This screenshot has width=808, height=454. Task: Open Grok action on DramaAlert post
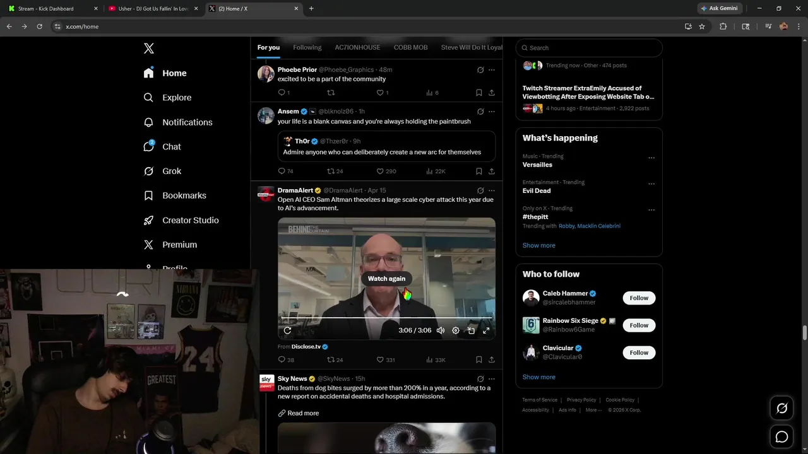pyautogui.click(x=480, y=190)
